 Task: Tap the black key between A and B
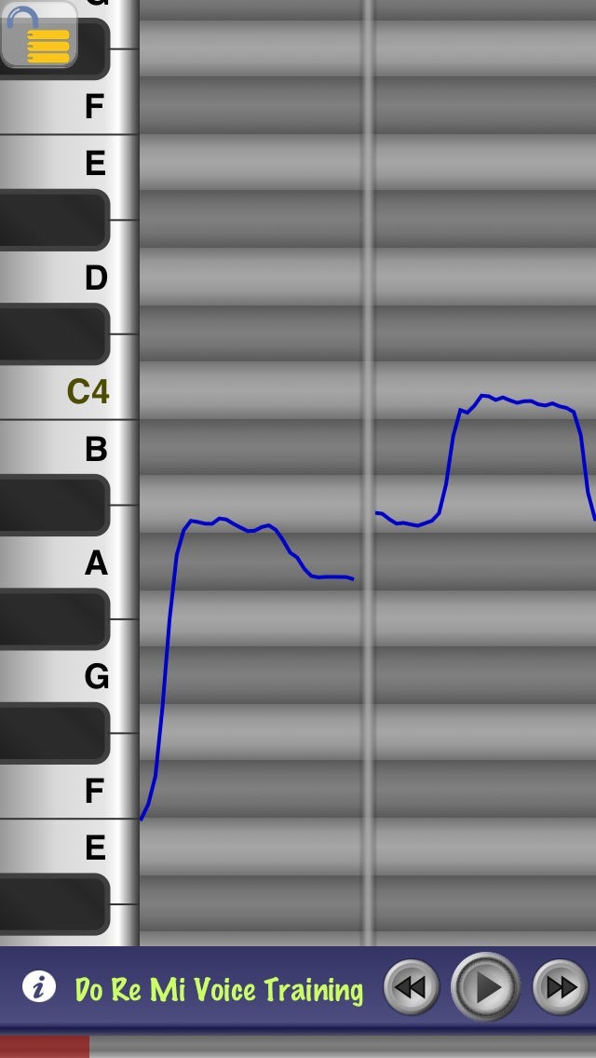54,505
